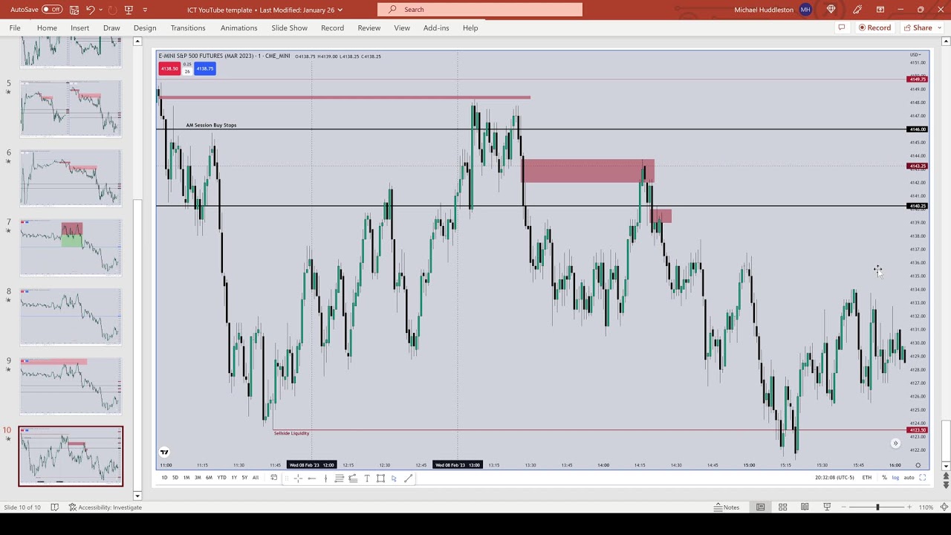
Task: Open the Slide Show ribbon tab
Action: [289, 28]
